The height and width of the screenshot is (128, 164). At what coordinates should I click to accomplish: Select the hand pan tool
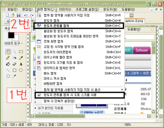click(8, 52)
